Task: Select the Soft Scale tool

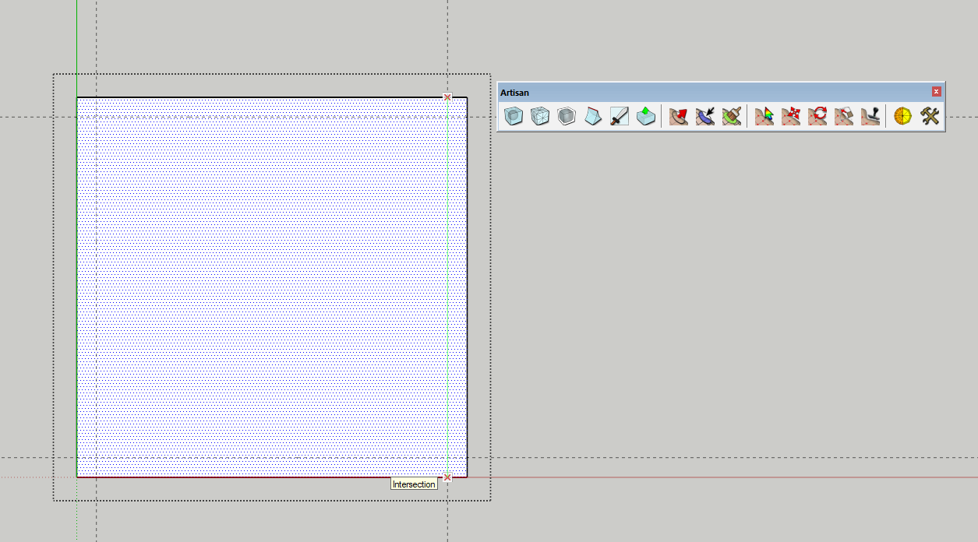Action: coord(842,115)
